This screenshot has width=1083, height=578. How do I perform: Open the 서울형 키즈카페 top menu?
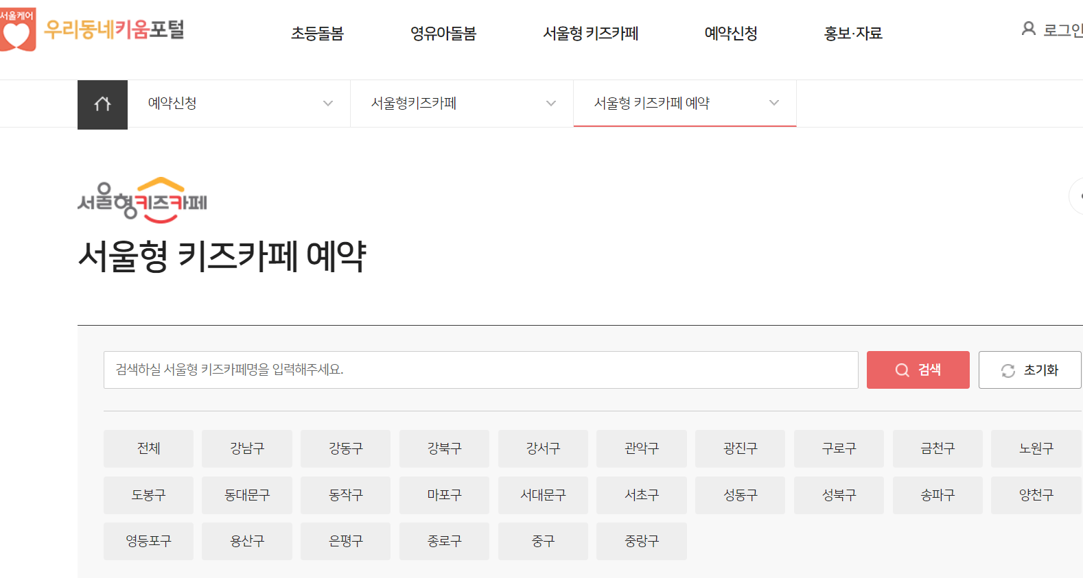click(591, 33)
